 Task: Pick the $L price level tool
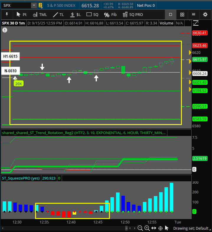75,14
